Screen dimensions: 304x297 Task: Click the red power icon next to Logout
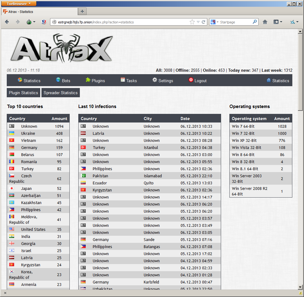pos(190,80)
